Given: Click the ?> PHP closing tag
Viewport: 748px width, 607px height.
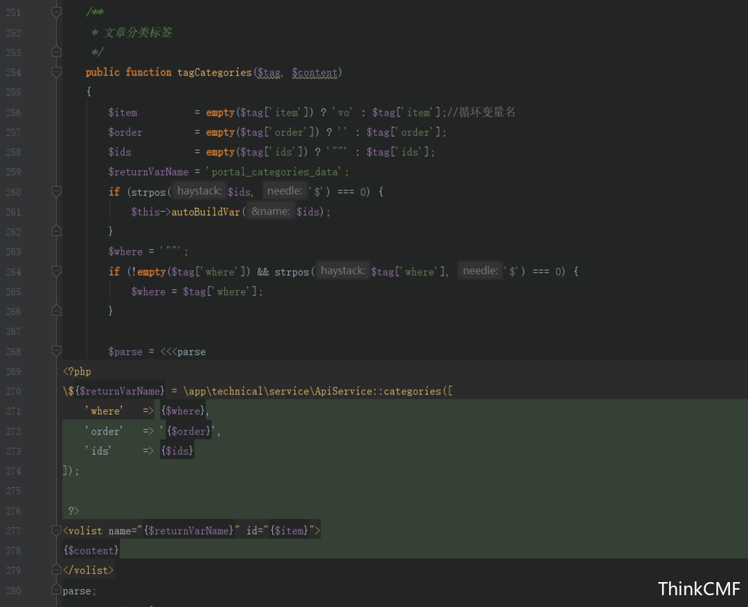Looking at the screenshot, I should click(74, 511).
